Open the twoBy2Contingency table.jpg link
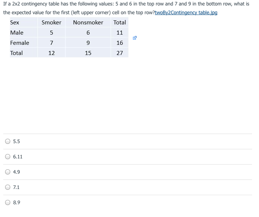 [186, 12]
